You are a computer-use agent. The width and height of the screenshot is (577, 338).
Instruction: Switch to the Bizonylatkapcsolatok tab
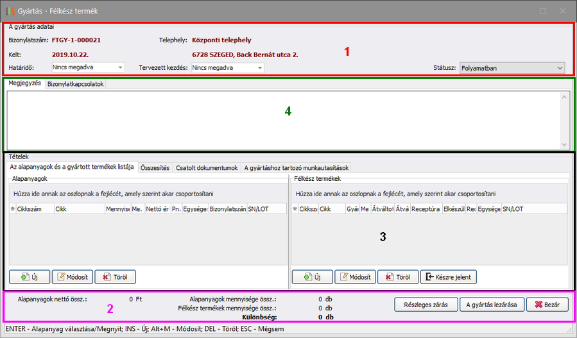76,84
